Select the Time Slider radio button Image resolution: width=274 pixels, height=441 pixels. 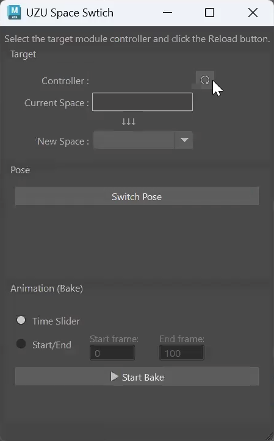pyautogui.click(x=21, y=320)
